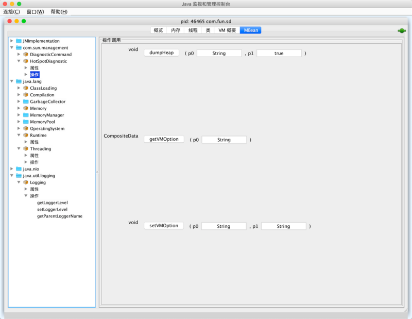Image resolution: width=412 pixels, height=319 pixels.
Task: Select the Compilation tree label
Action: (x=42, y=95)
